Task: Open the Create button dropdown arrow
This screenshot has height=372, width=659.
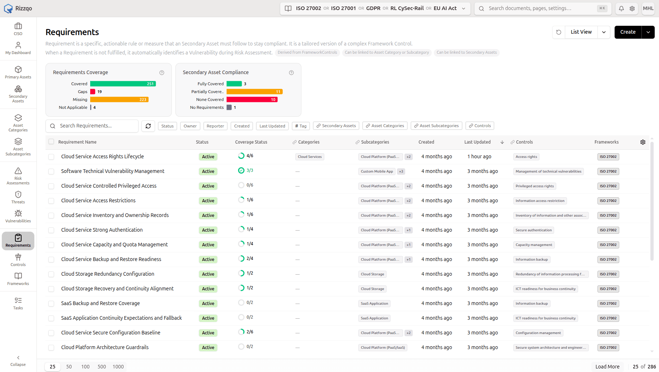Action: tap(648, 32)
